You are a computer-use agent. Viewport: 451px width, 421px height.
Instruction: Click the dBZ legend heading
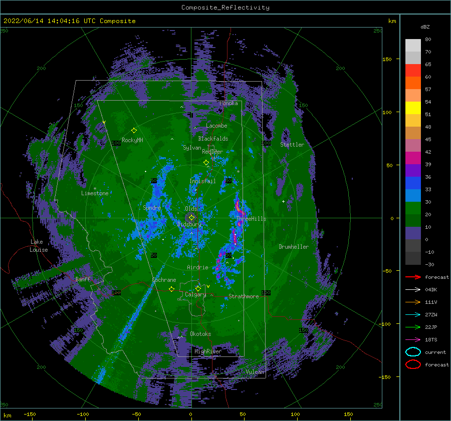[x=425, y=27]
